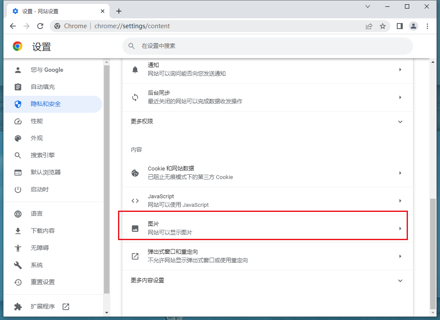
Task: Select 外观 in the sidebar
Action: (37, 138)
